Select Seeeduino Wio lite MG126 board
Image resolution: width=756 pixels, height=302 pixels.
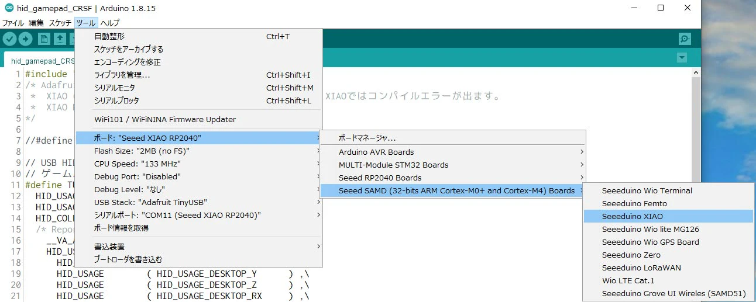[668, 229]
